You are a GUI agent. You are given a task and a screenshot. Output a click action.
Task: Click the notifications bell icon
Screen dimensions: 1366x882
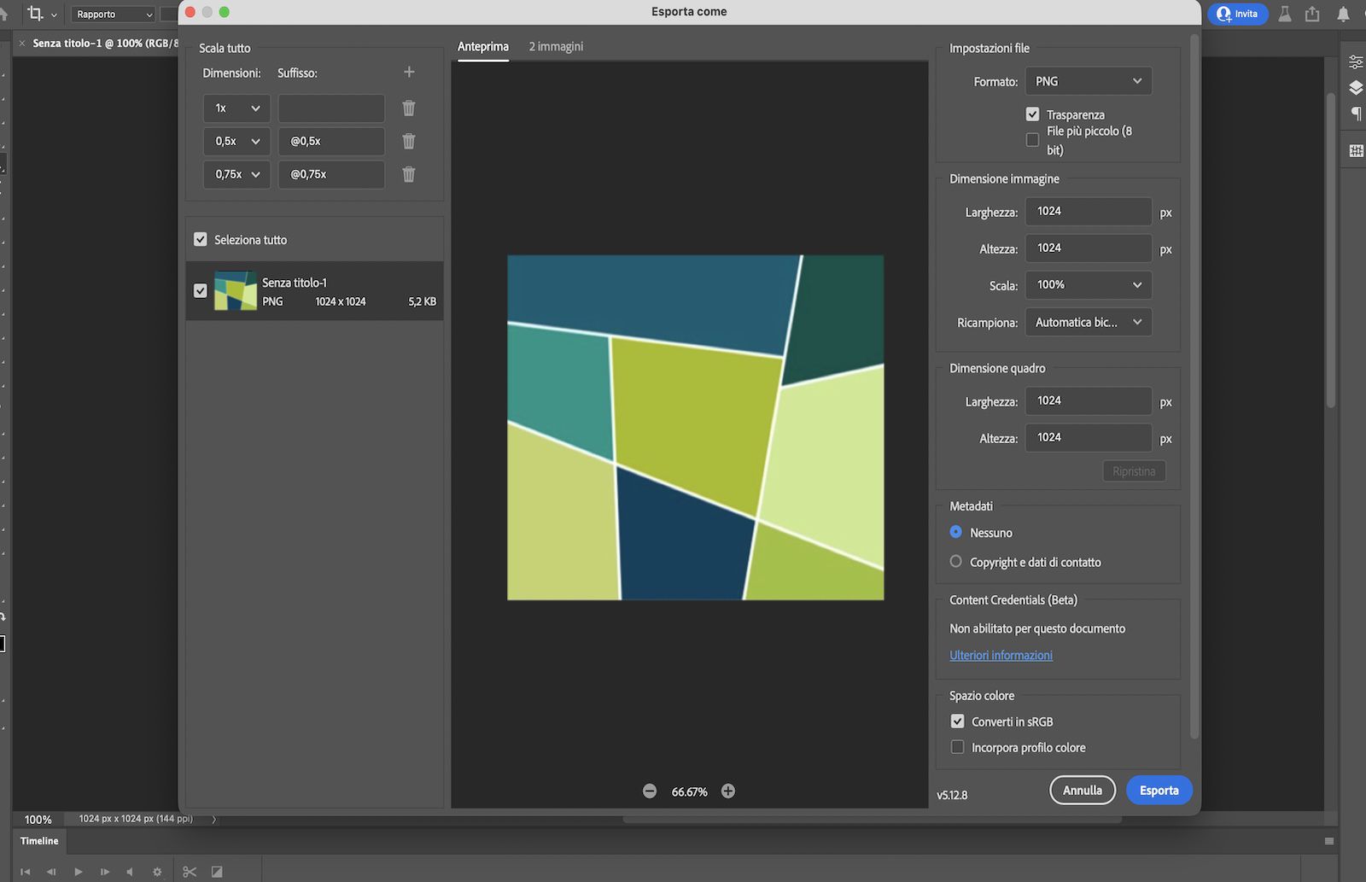pos(1343,14)
